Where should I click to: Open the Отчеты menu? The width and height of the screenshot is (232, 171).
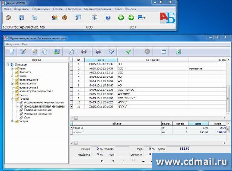coord(58,9)
